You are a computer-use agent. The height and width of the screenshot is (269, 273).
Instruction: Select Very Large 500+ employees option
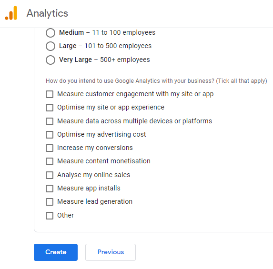click(x=51, y=60)
